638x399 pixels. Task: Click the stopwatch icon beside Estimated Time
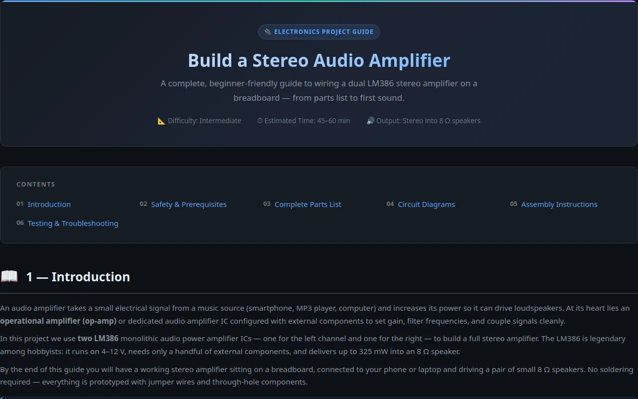point(260,121)
